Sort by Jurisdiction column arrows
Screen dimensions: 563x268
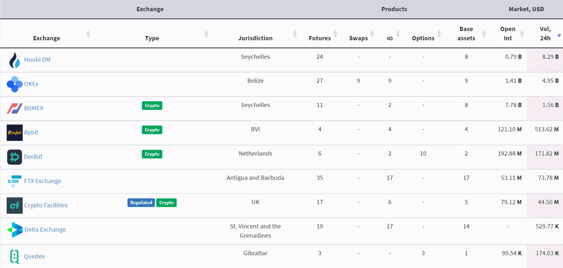pyautogui.click(x=295, y=34)
